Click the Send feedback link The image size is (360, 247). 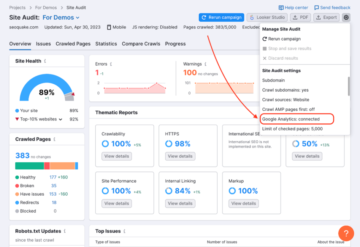(332, 8)
